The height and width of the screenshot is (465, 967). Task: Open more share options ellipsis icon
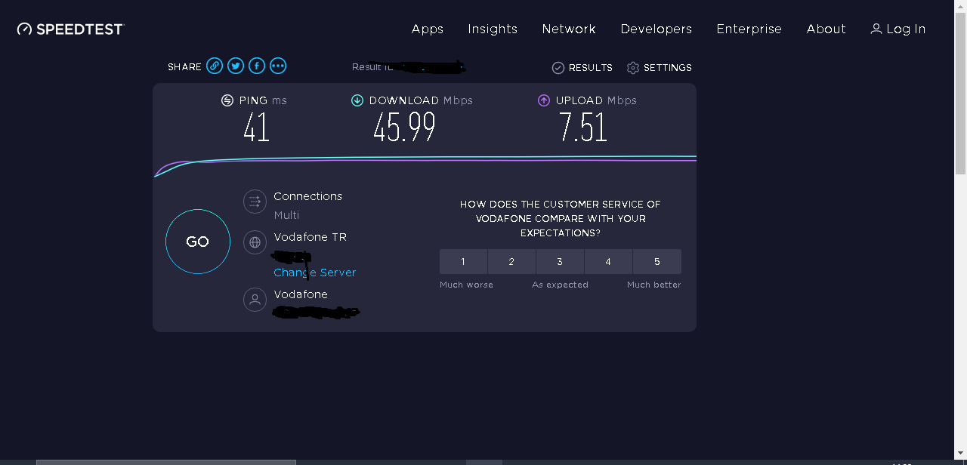coord(278,66)
